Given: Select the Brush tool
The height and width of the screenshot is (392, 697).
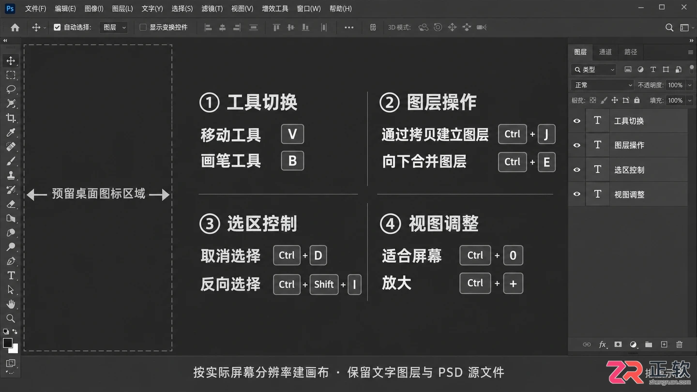Looking at the screenshot, I should [x=11, y=161].
